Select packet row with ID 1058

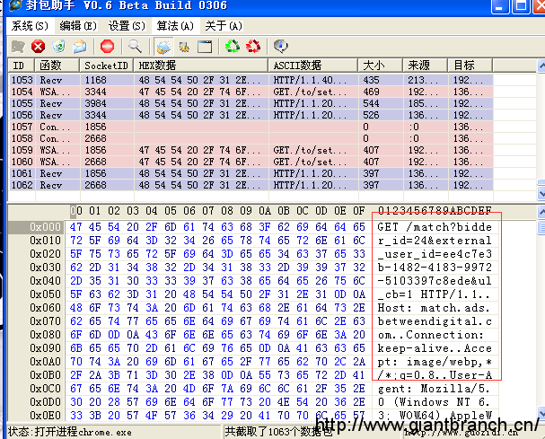pos(251,138)
